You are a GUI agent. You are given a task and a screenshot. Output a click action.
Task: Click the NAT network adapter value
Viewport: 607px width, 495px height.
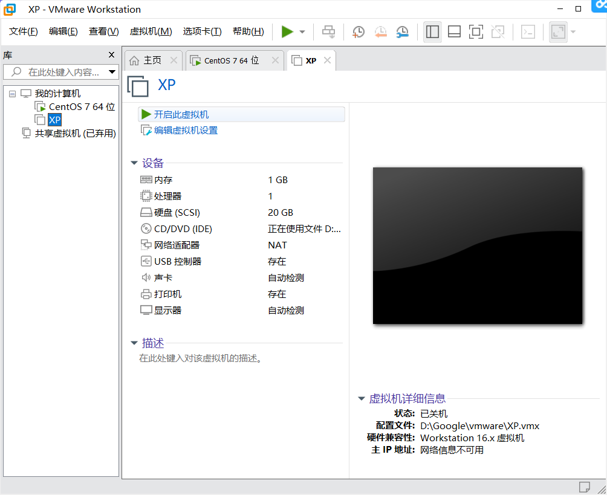[x=277, y=245]
